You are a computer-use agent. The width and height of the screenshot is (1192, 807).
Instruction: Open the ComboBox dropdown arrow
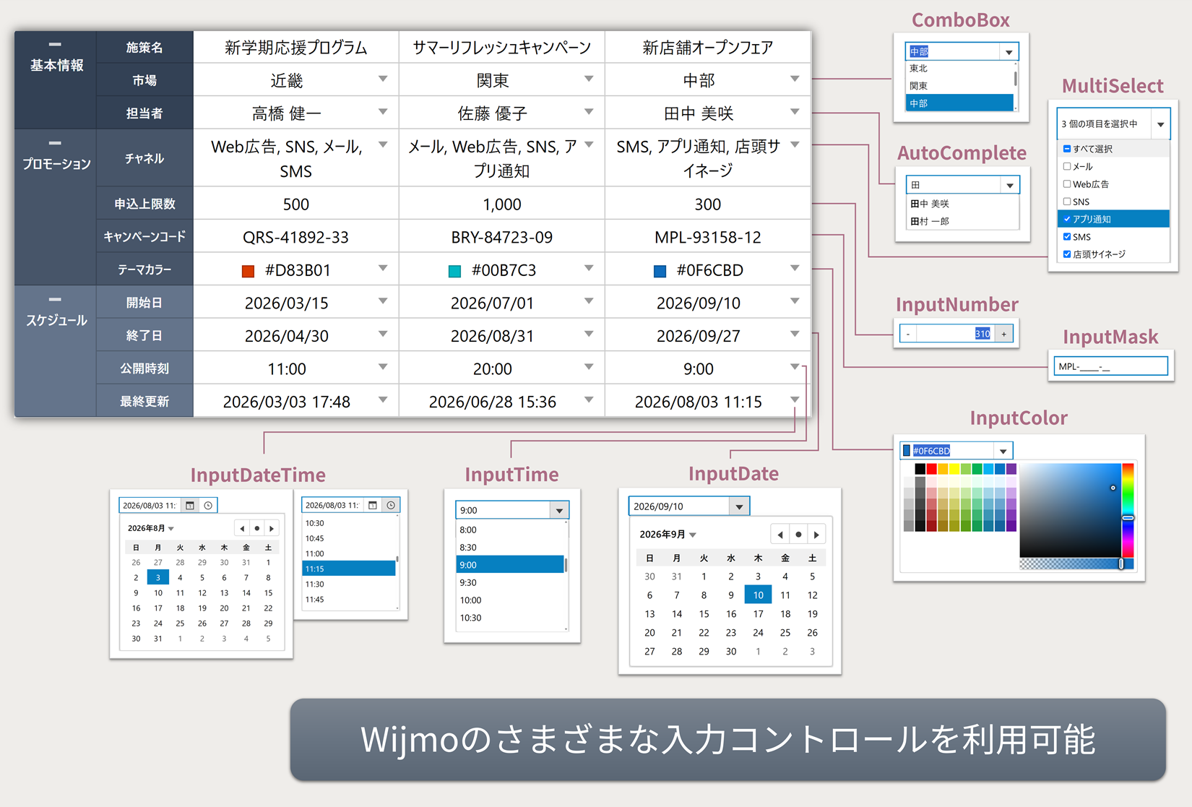(x=1009, y=52)
